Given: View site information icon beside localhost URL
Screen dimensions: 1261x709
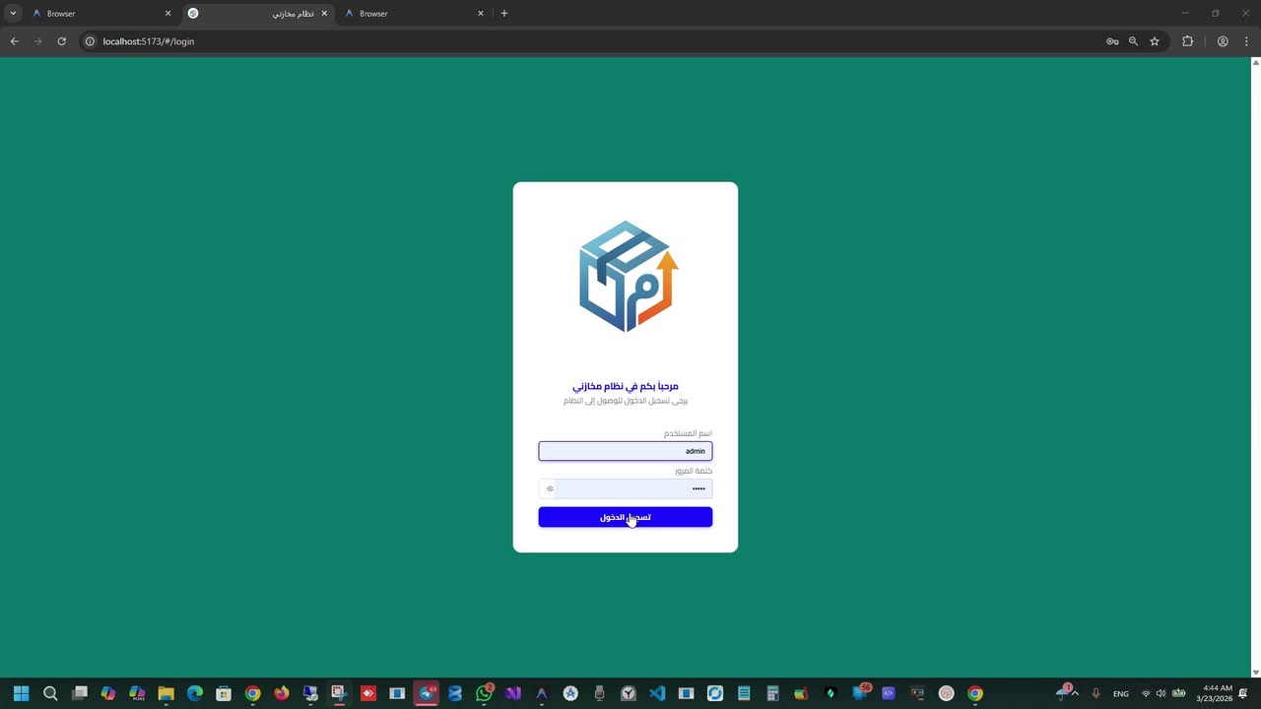Looking at the screenshot, I should 90,41.
